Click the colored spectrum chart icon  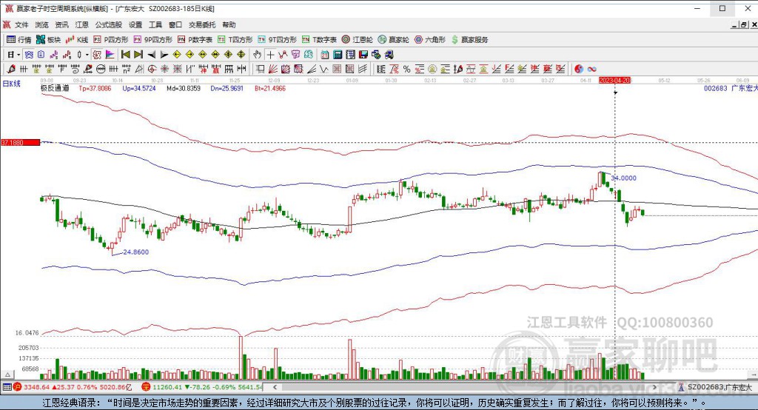tap(110, 55)
